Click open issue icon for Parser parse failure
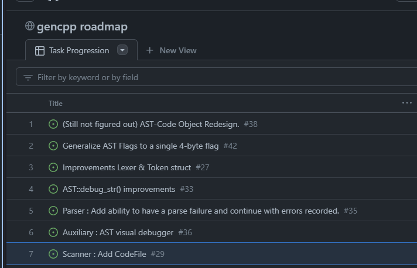417x268 pixels. [x=53, y=211]
